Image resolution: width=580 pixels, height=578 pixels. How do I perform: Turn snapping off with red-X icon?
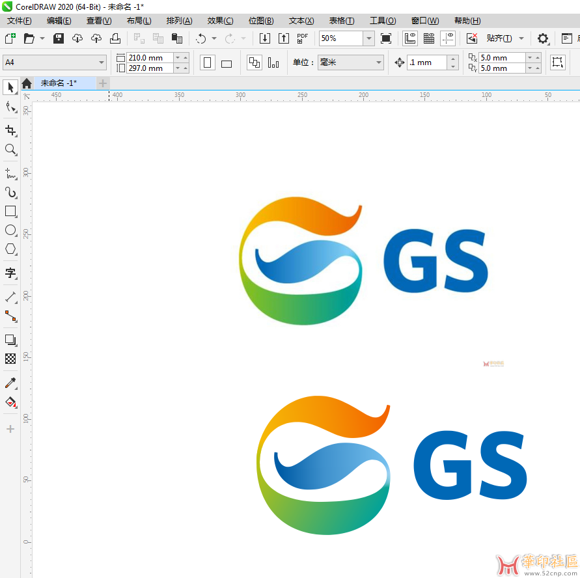(x=472, y=38)
